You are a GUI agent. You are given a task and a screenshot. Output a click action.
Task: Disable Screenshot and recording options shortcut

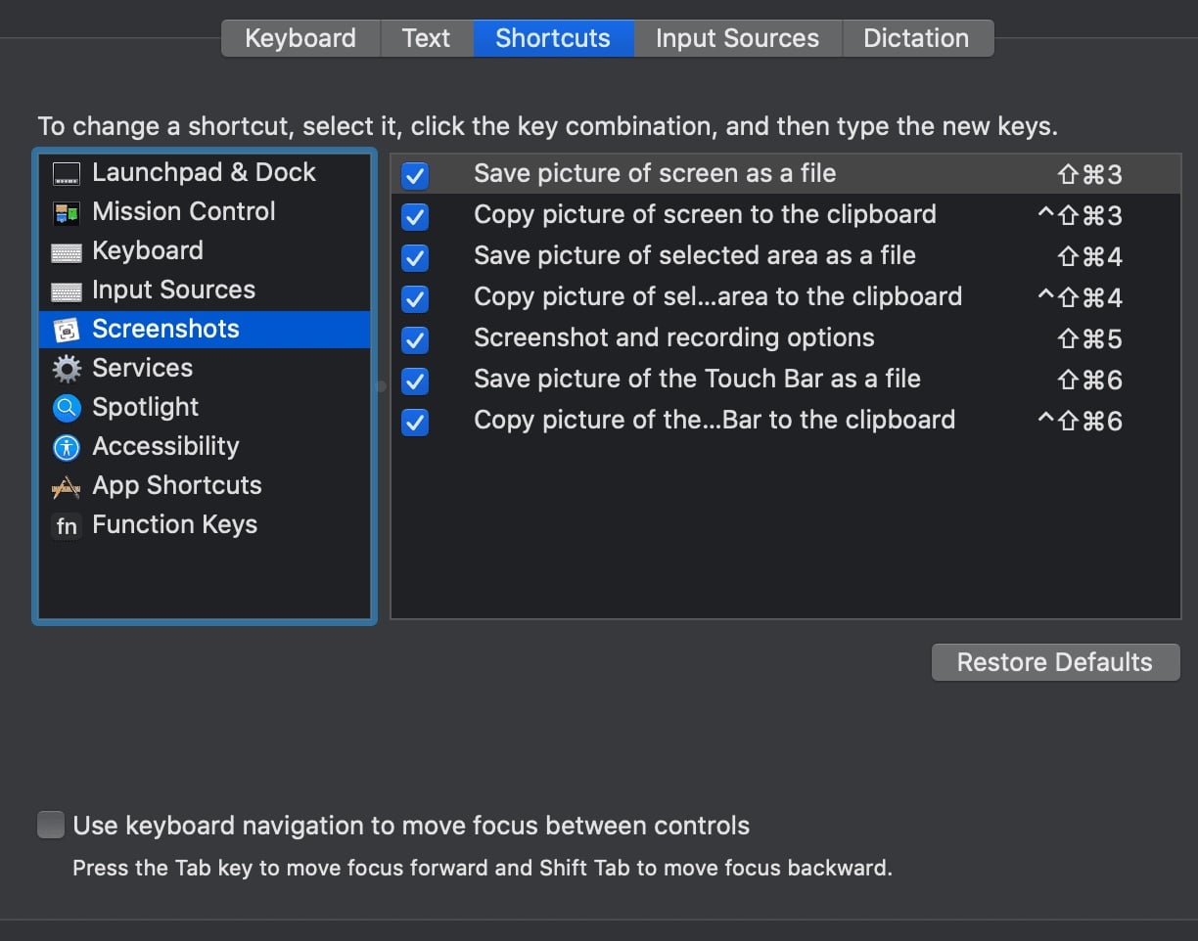point(415,339)
